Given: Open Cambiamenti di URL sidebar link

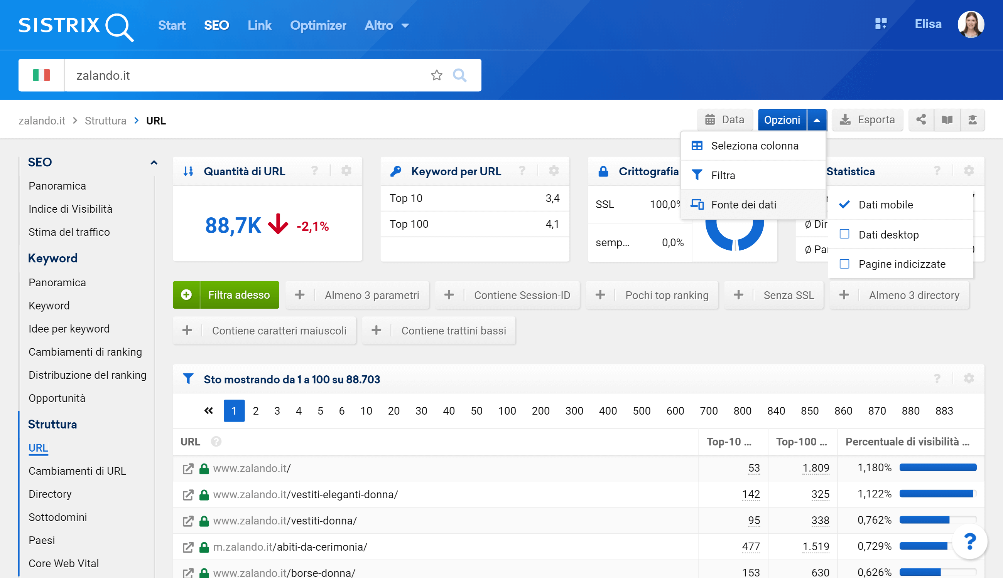Looking at the screenshot, I should point(77,471).
